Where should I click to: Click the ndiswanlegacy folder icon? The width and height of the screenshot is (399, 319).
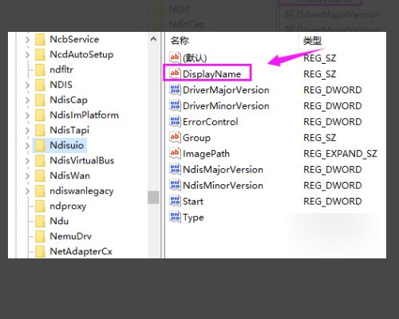(x=40, y=191)
